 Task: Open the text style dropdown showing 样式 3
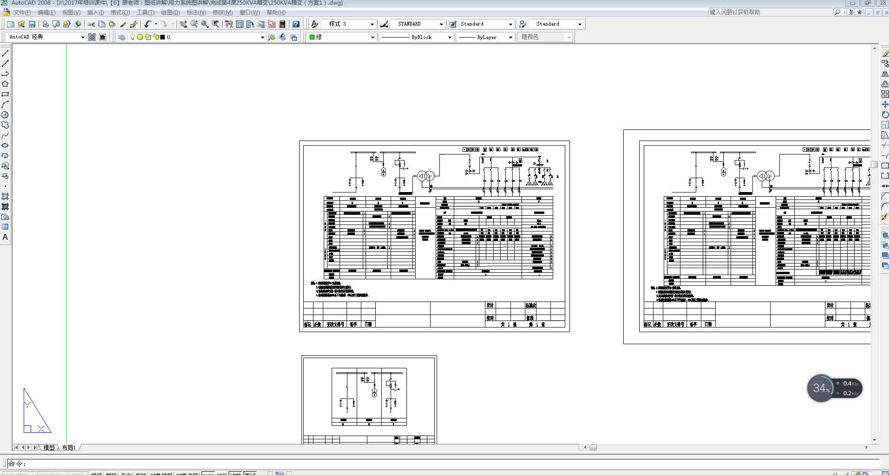(348, 24)
